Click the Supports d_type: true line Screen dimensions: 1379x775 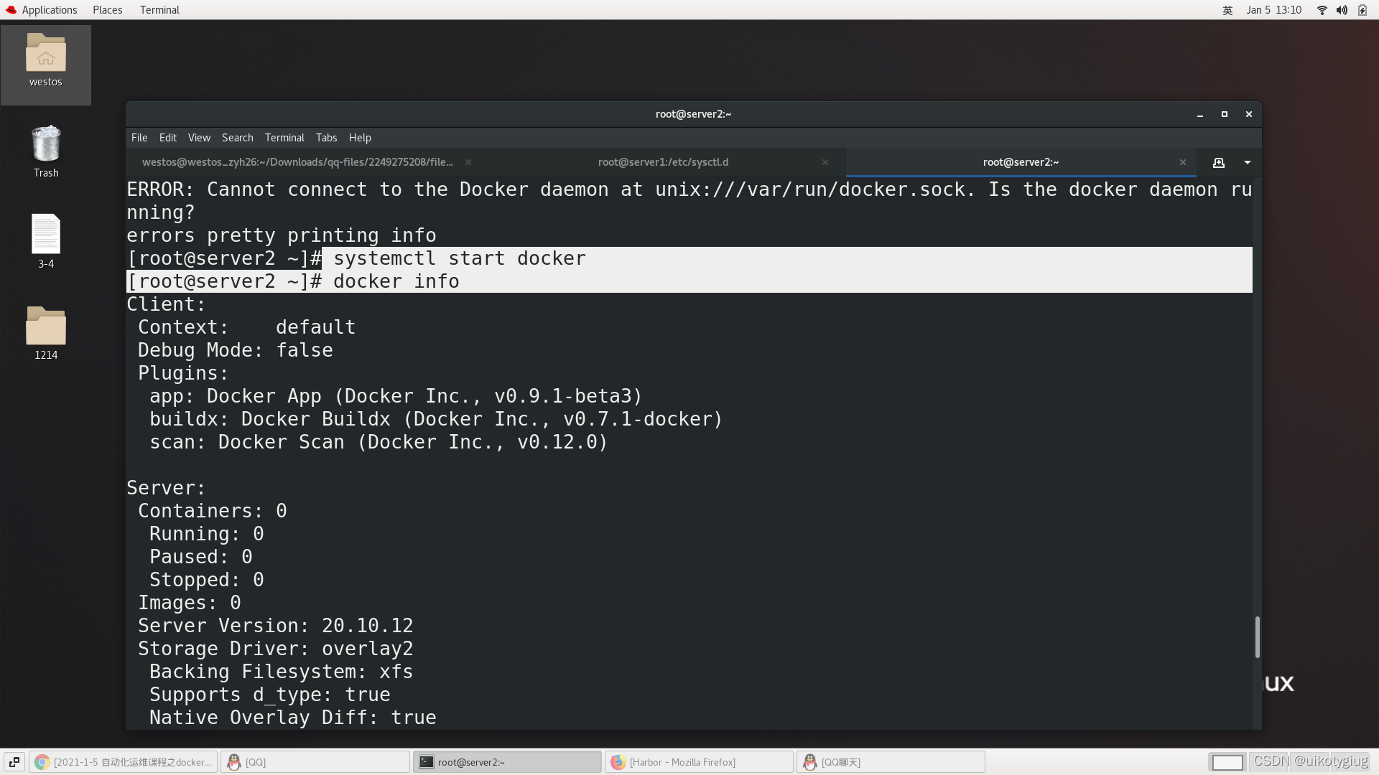270,695
